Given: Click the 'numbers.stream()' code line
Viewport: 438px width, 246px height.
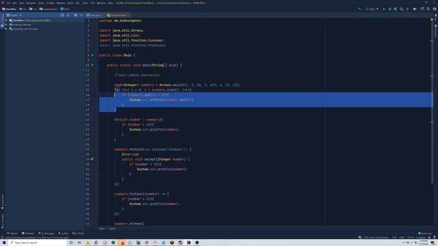Looking at the screenshot, I should pos(129,223).
